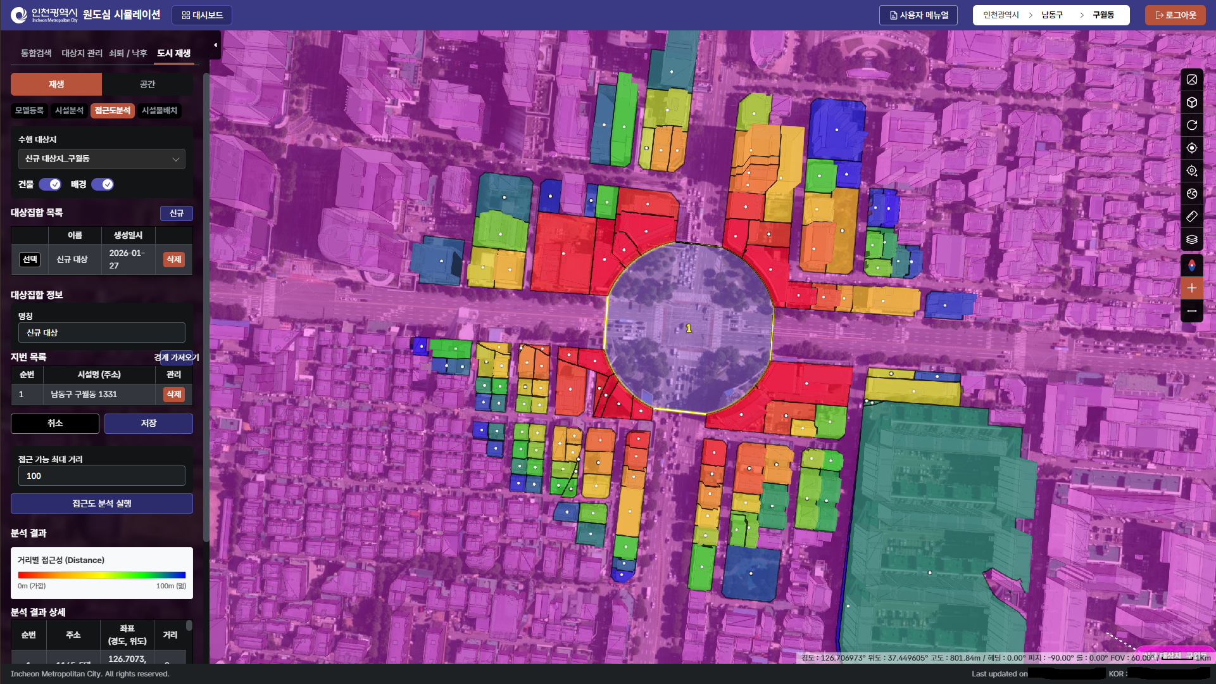Open the 수행 대상지 dropdown
1216x684 pixels.
coord(101,159)
